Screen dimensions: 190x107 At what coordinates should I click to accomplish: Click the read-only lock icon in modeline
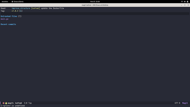tap(6, 103)
